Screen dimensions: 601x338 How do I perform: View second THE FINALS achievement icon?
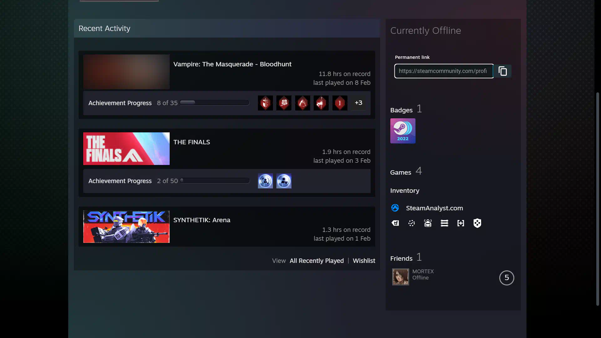pos(284,181)
